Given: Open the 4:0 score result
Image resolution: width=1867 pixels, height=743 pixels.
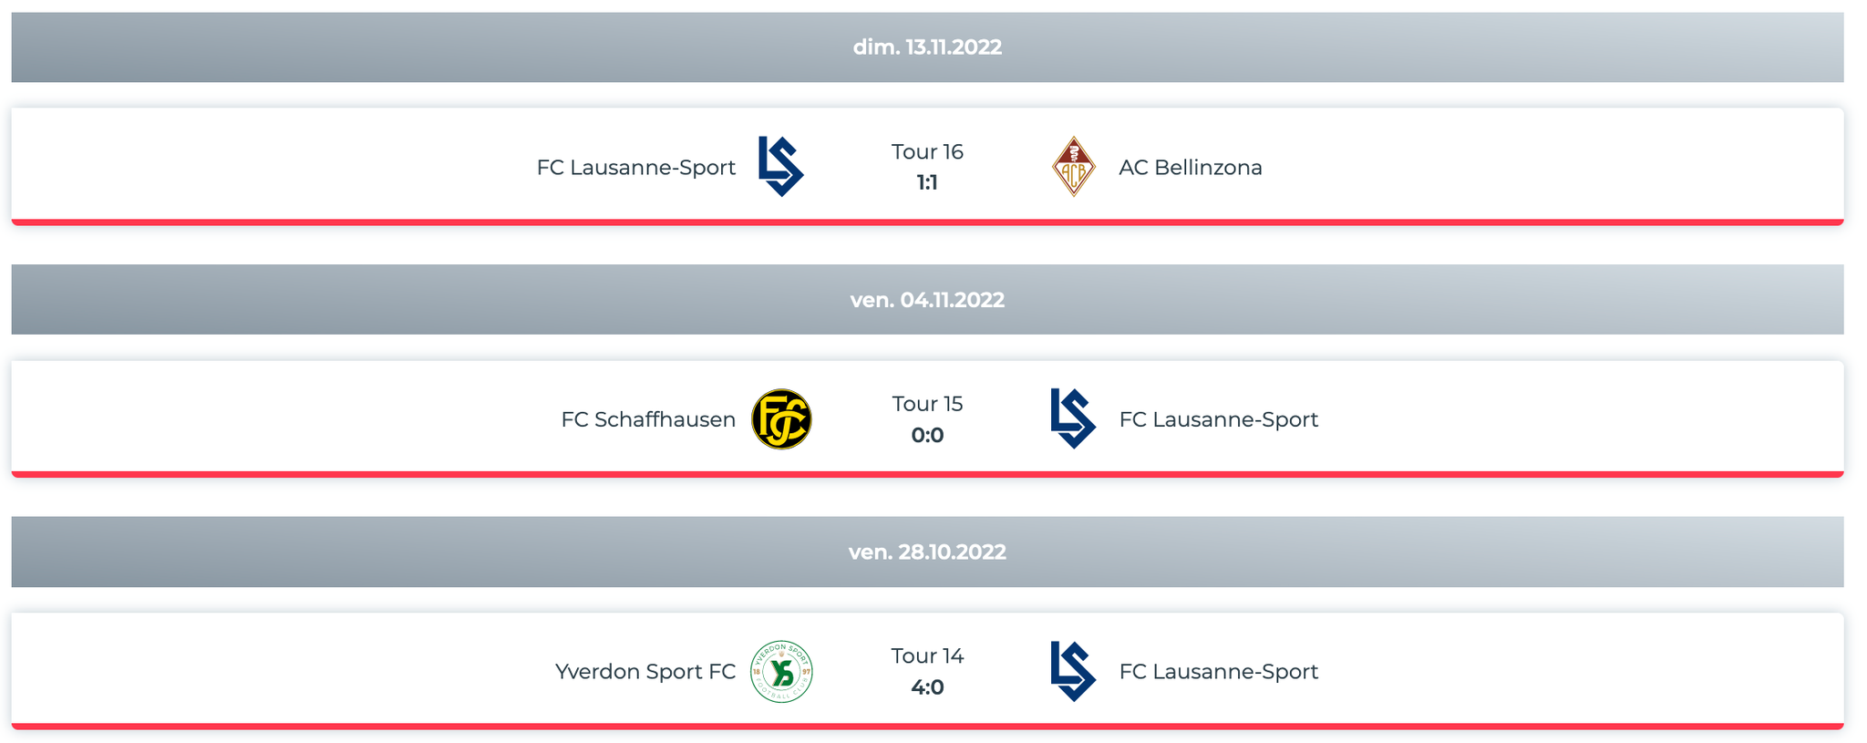Looking at the screenshot, I should coord(927,687).
